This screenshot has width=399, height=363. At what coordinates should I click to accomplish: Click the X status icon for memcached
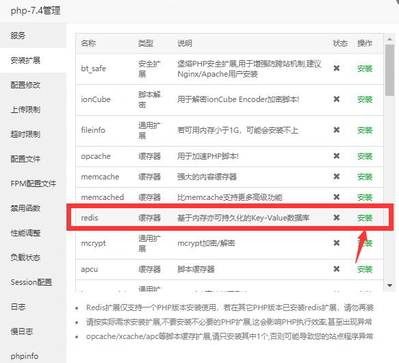(337, 197)
